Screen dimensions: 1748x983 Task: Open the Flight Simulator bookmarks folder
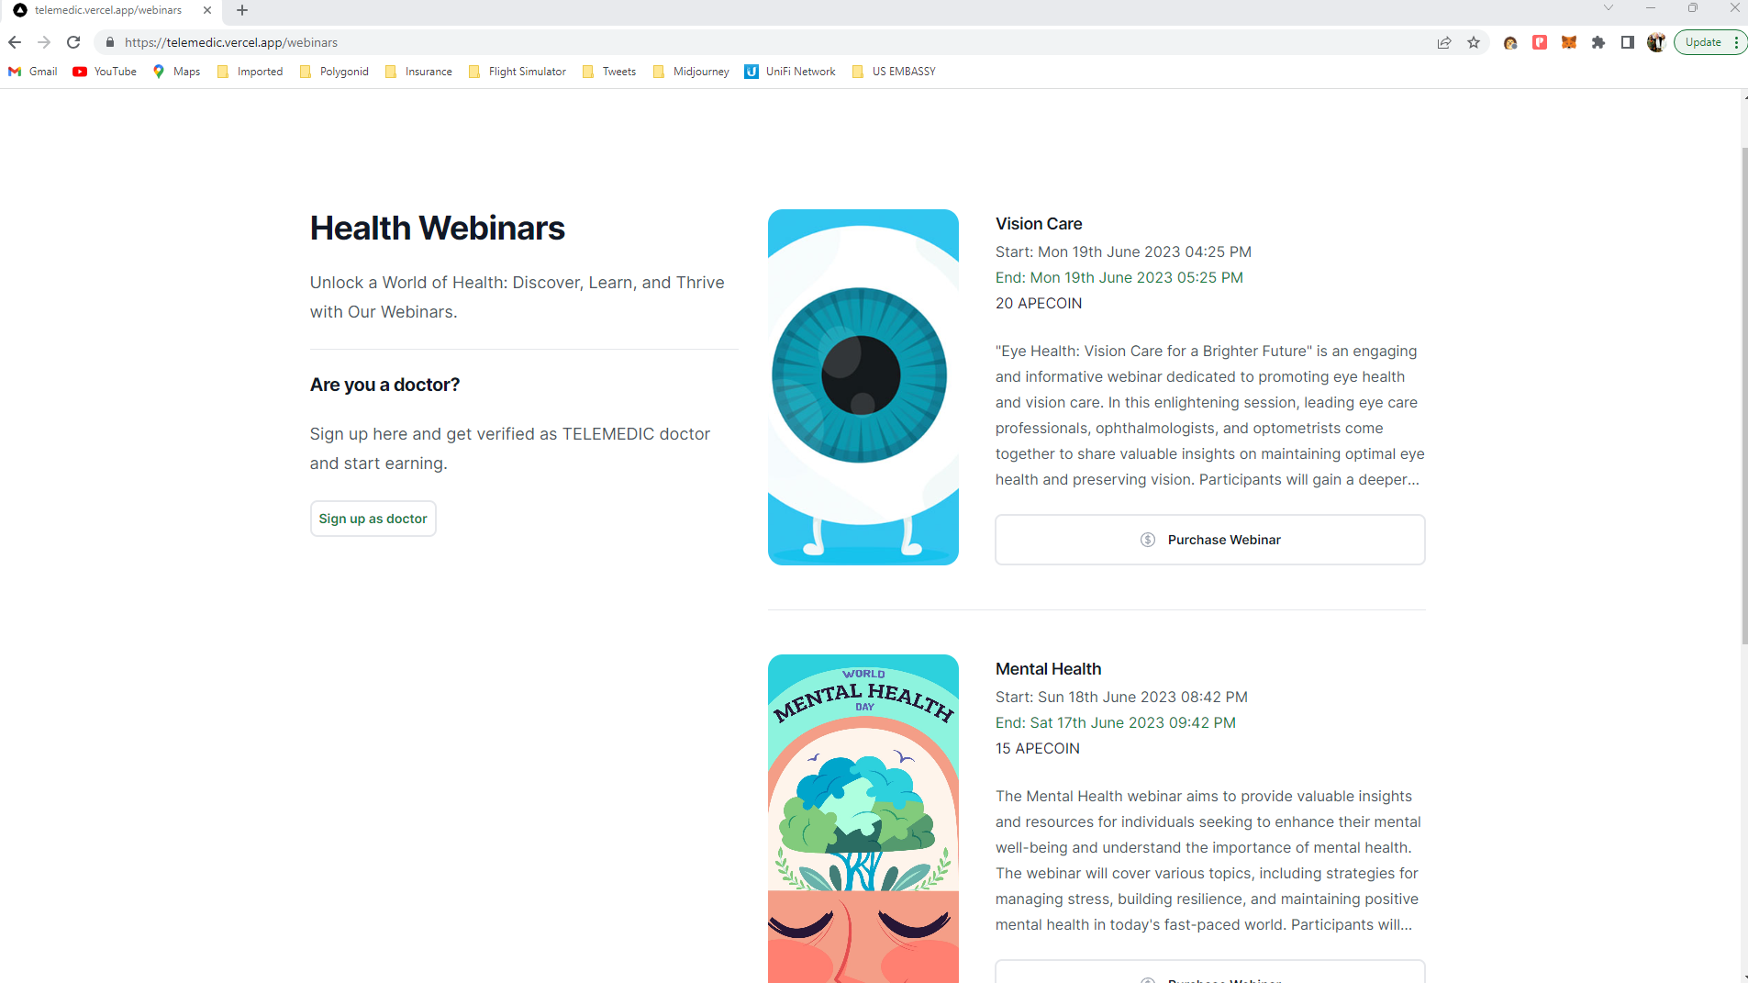click(x=517, y=71)
